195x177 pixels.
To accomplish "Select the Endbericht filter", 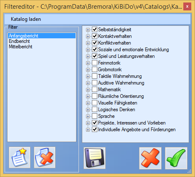I will coord(19,41).
